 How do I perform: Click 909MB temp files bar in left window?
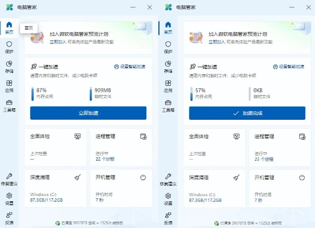click(x=91, y=93)
